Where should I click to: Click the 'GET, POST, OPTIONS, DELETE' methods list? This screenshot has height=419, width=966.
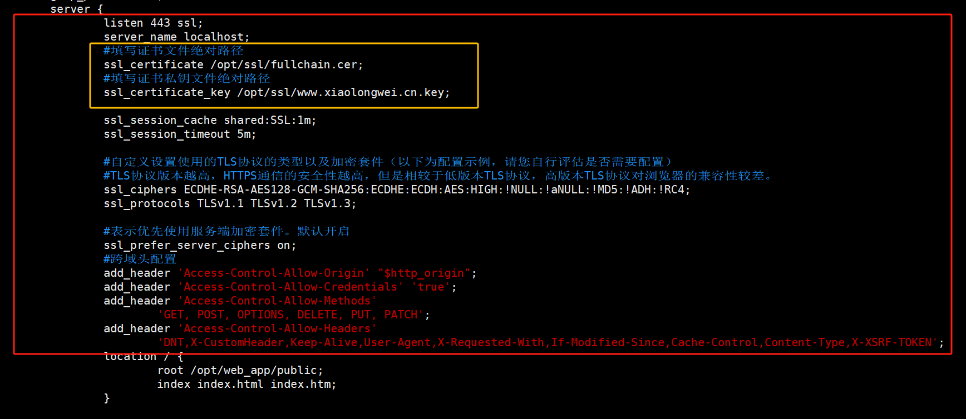[x=294, y=315]
